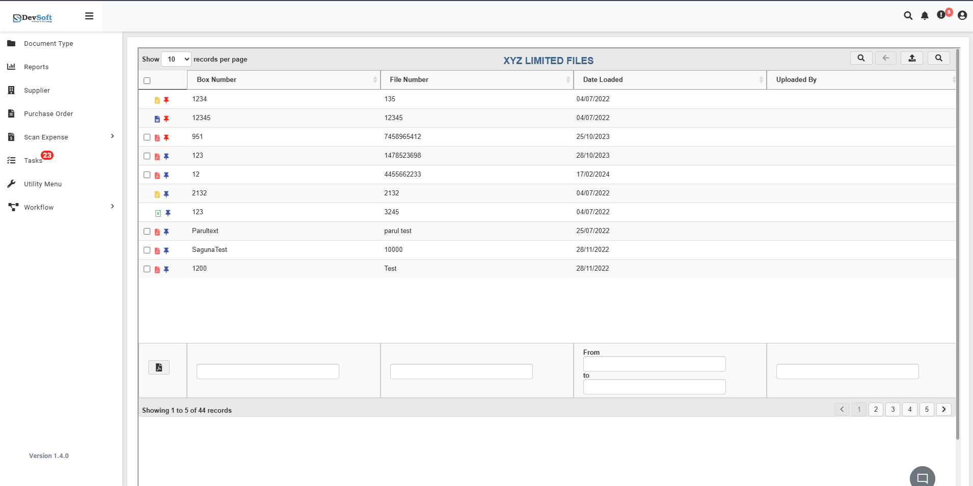The image size is (973, 486).
Task: Go to page 3 of records
Action: [x=893, y=410]
